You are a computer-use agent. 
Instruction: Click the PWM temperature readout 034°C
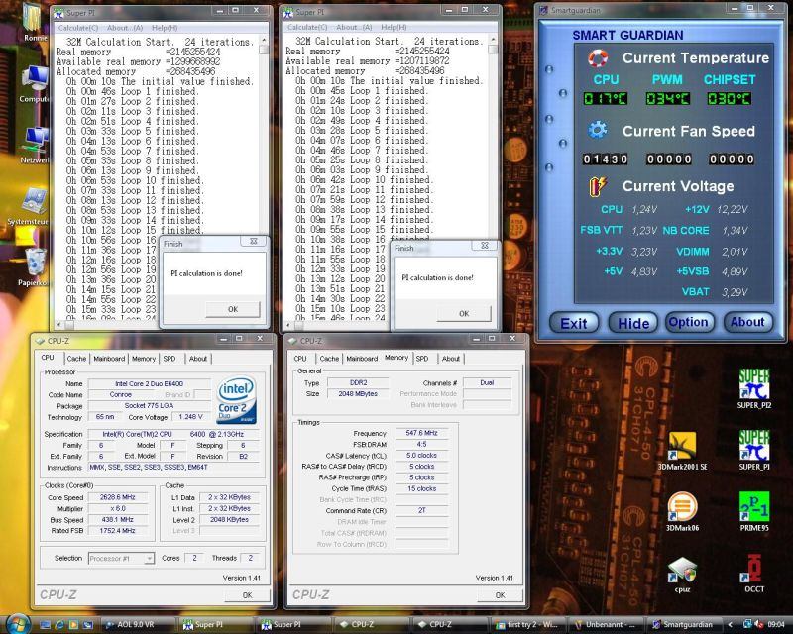pos(667,99)
